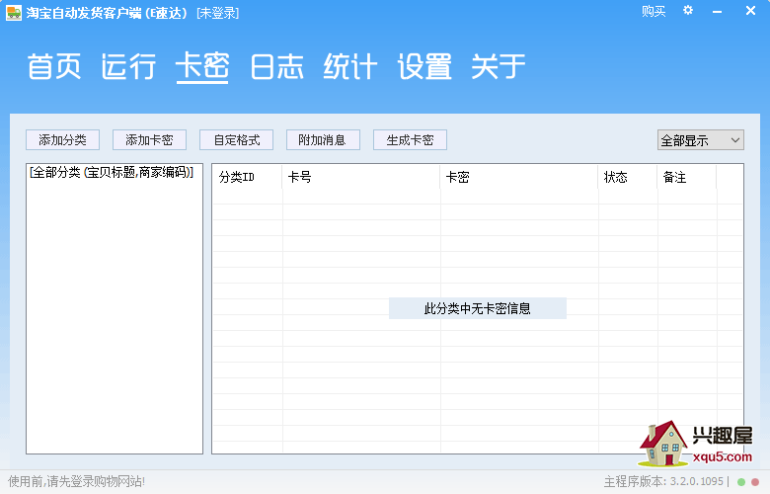
Task: Open the 设置 tab
Action: coord(424,66)
